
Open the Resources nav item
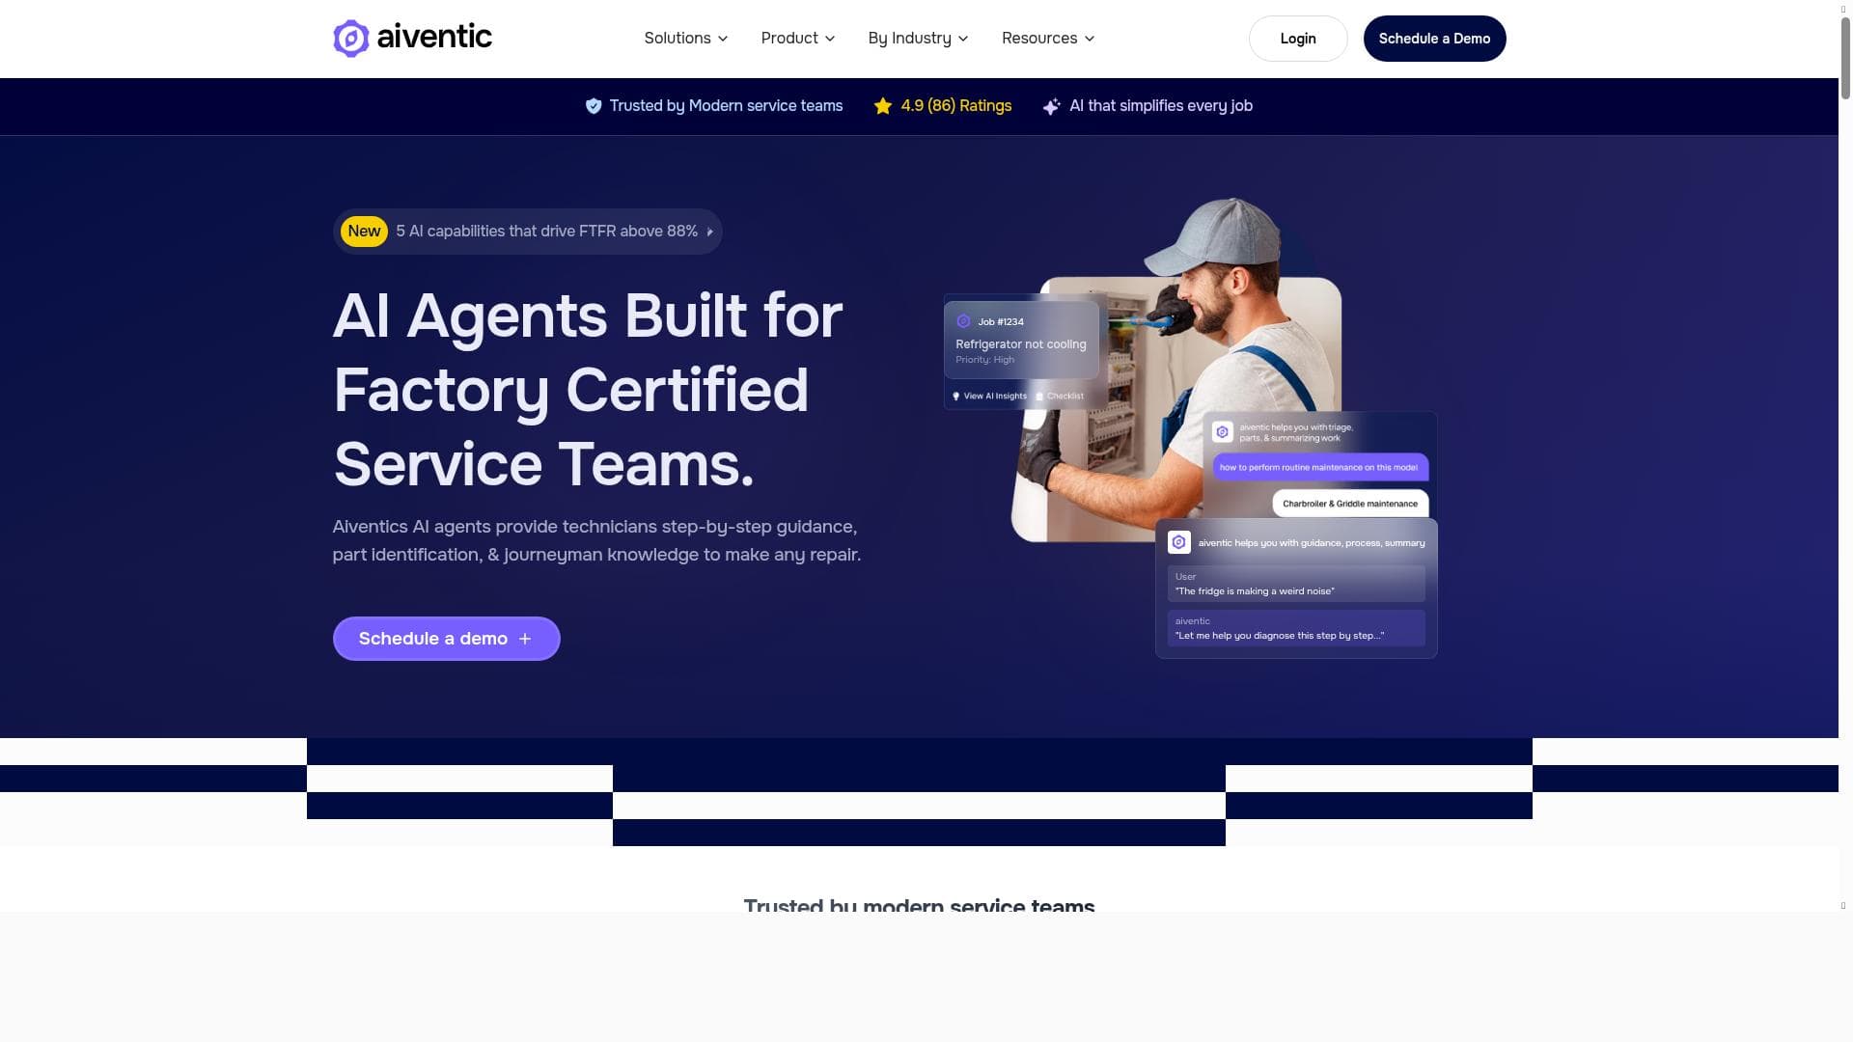coord(1048,39)
